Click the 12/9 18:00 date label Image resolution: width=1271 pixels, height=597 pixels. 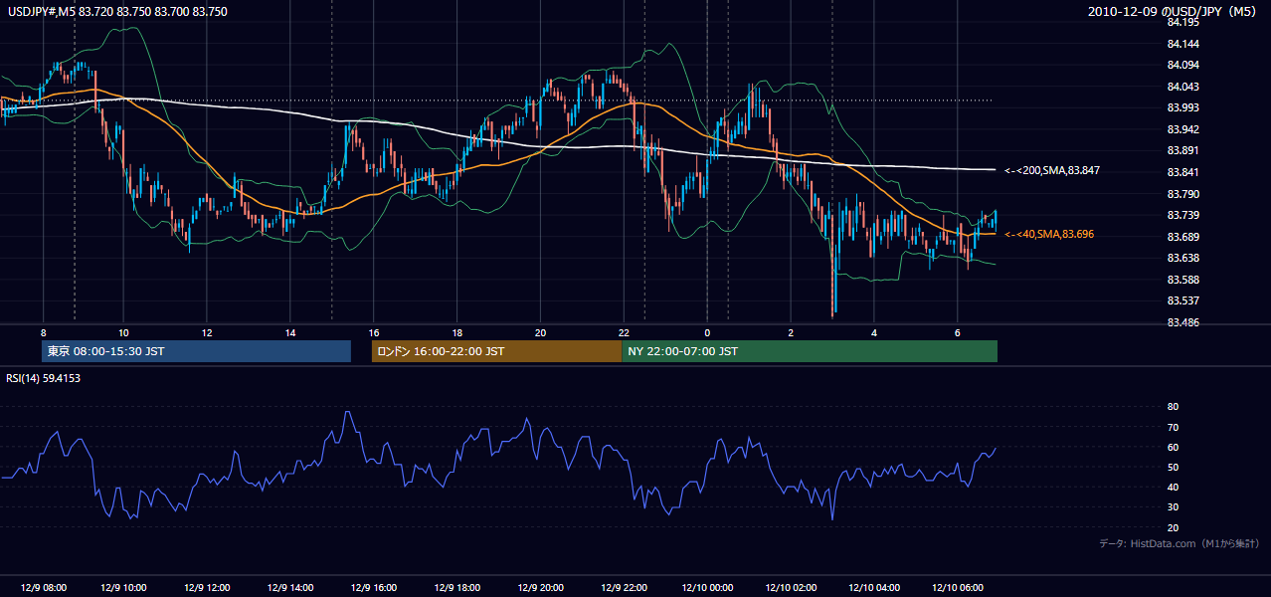456,587
